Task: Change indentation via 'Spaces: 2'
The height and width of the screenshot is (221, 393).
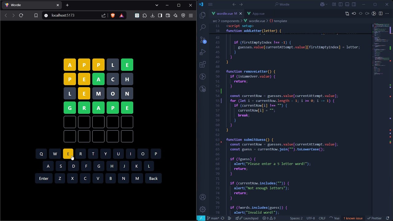Action: coord(296,218)
